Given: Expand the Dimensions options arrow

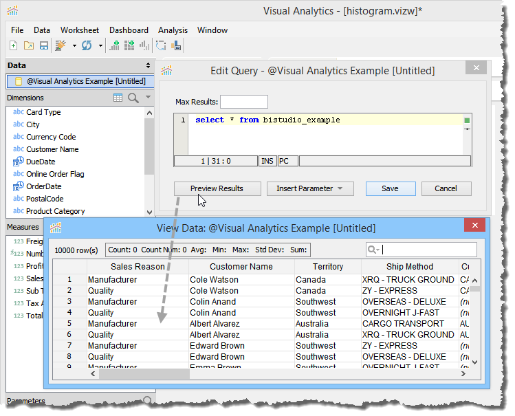Looking at the screenshot, I should [x=148, y=98].
